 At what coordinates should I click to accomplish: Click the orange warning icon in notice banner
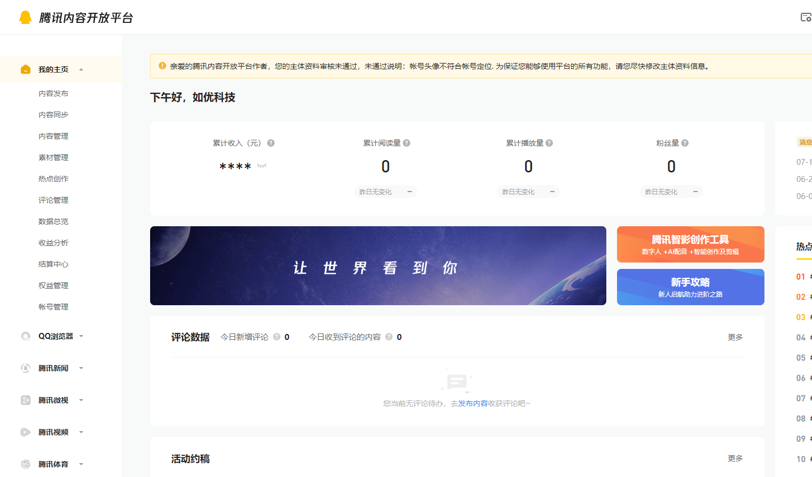[162, 66]
